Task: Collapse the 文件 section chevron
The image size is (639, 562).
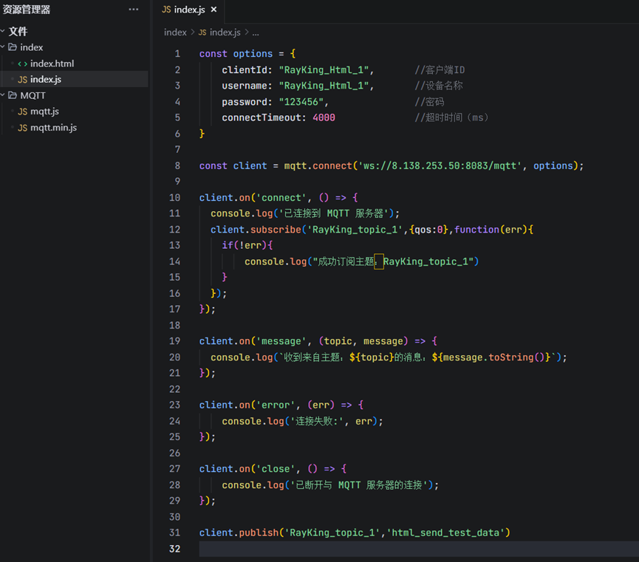Action: (x=4, y=31)
